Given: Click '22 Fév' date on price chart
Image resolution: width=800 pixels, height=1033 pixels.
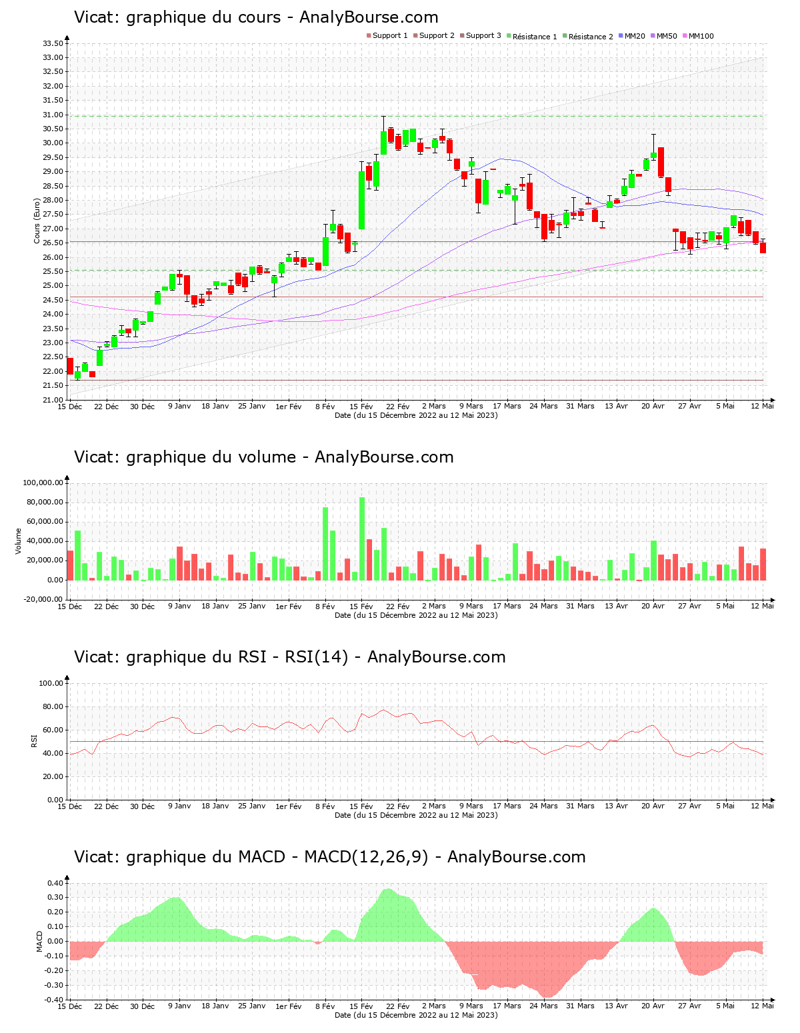Looking at the screenshot, I should pyautogui.click(x=398, y=407).
